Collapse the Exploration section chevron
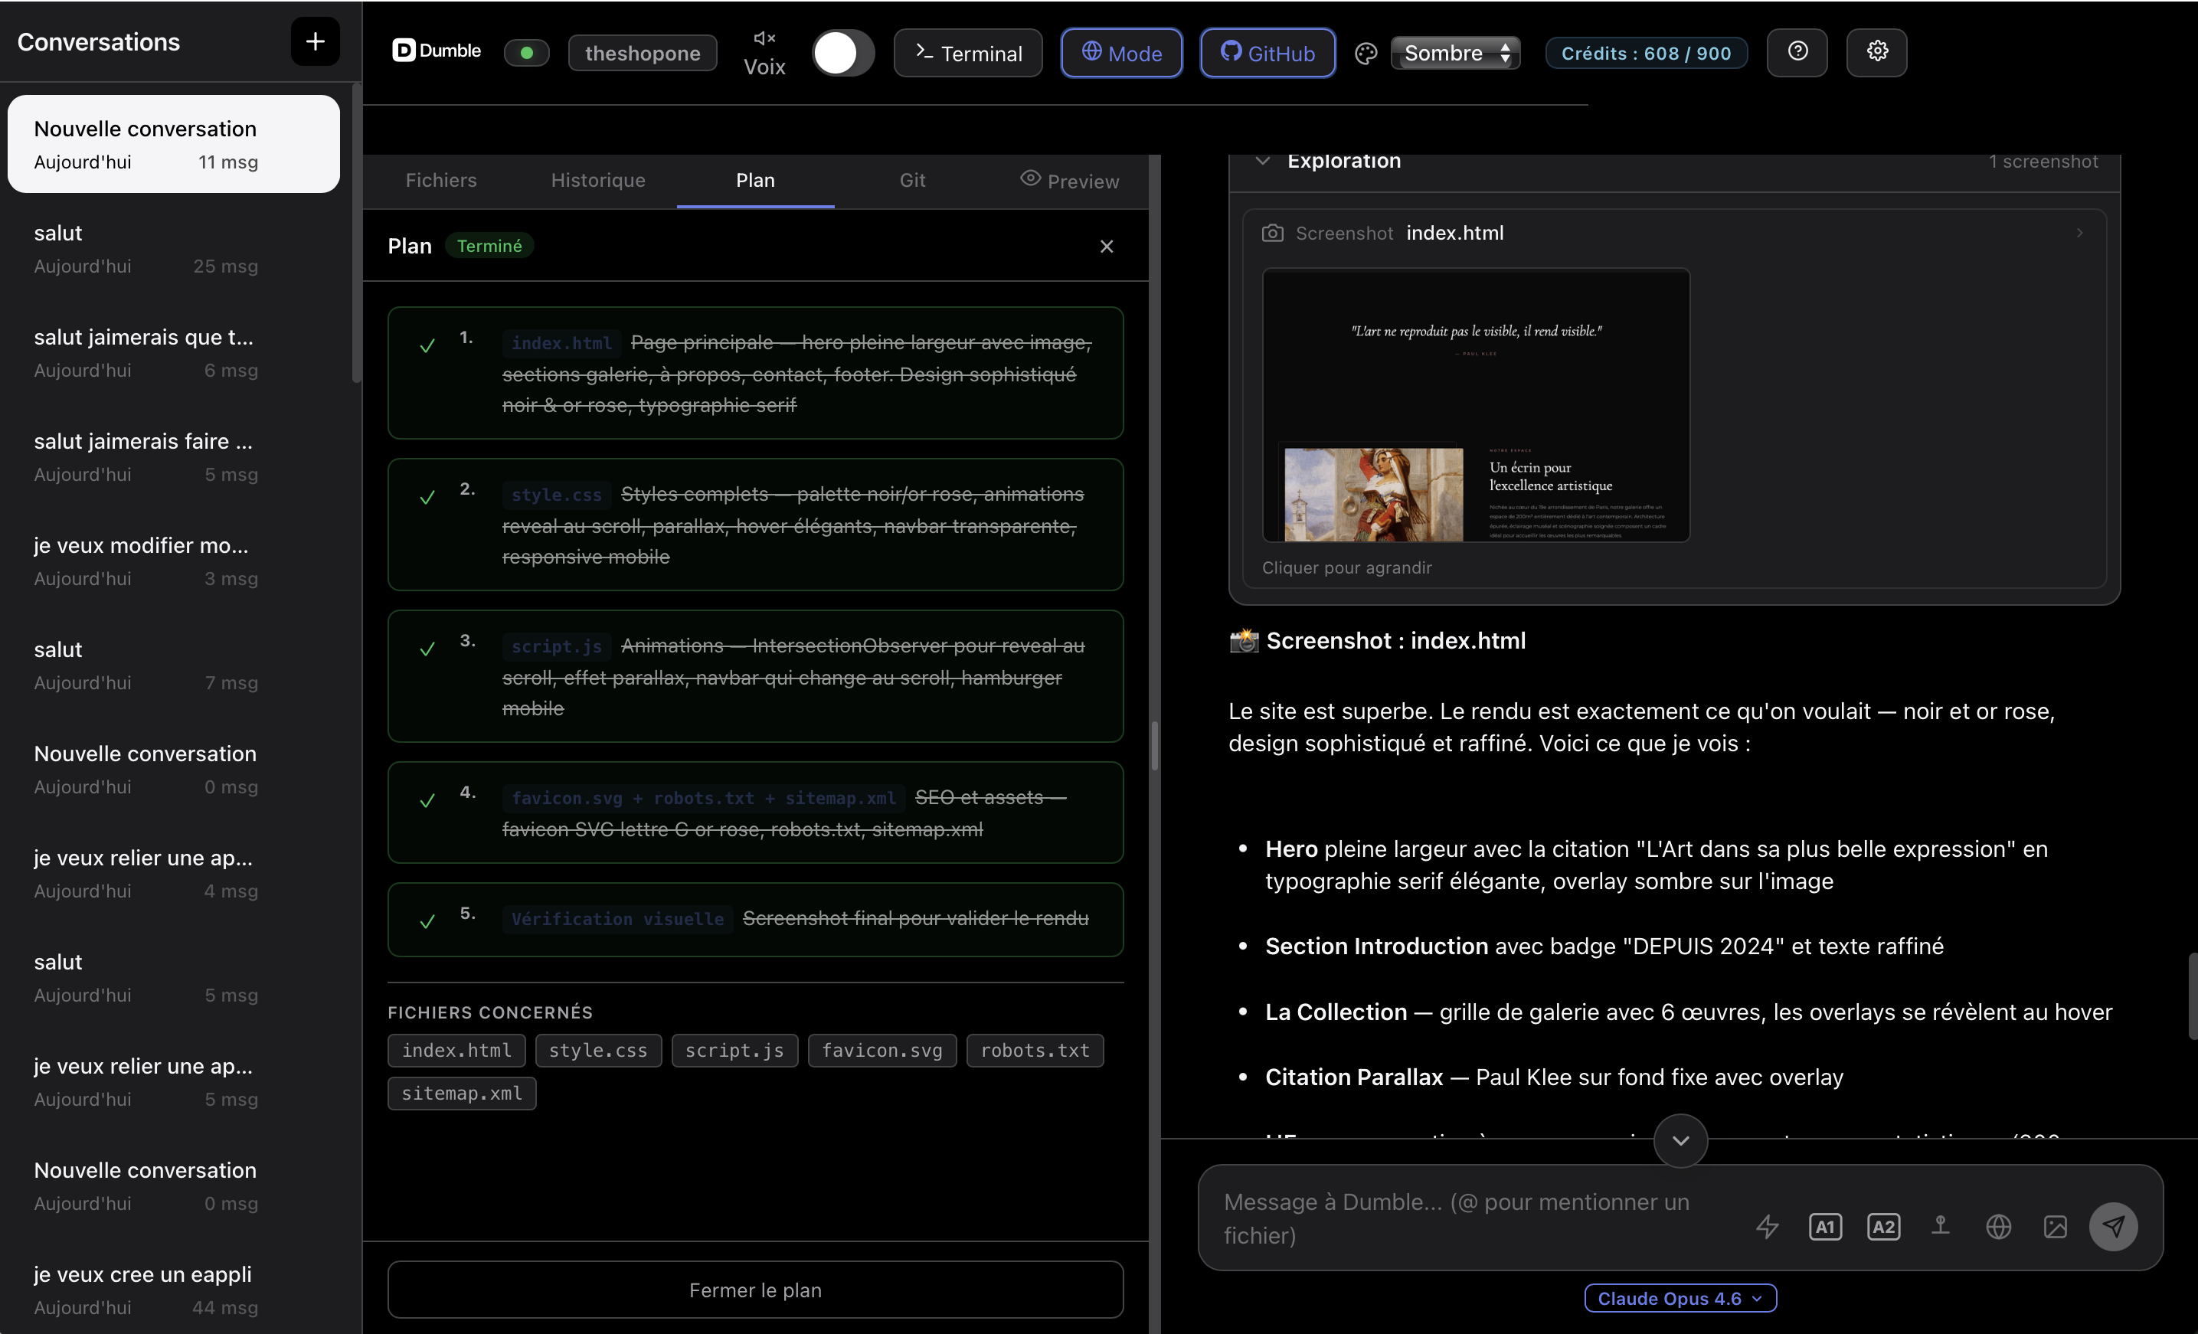 pyautogui.click(x=1262, y=162)
